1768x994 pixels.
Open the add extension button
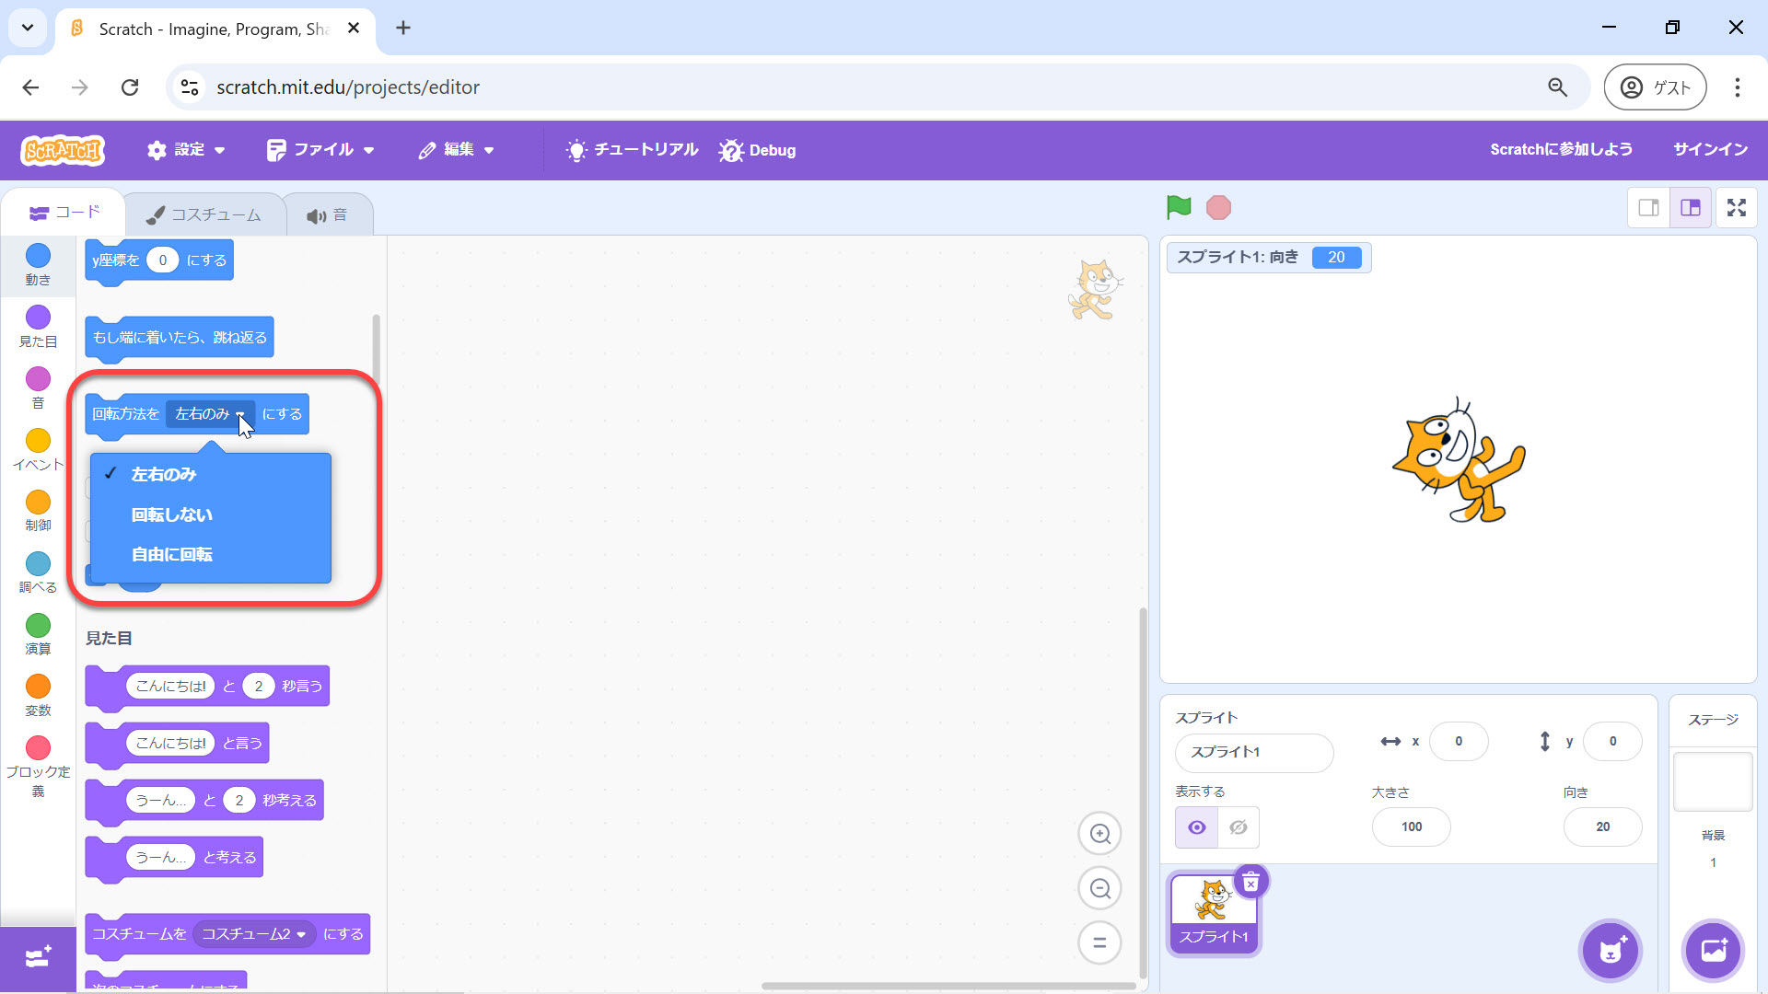tap(38, 958)
